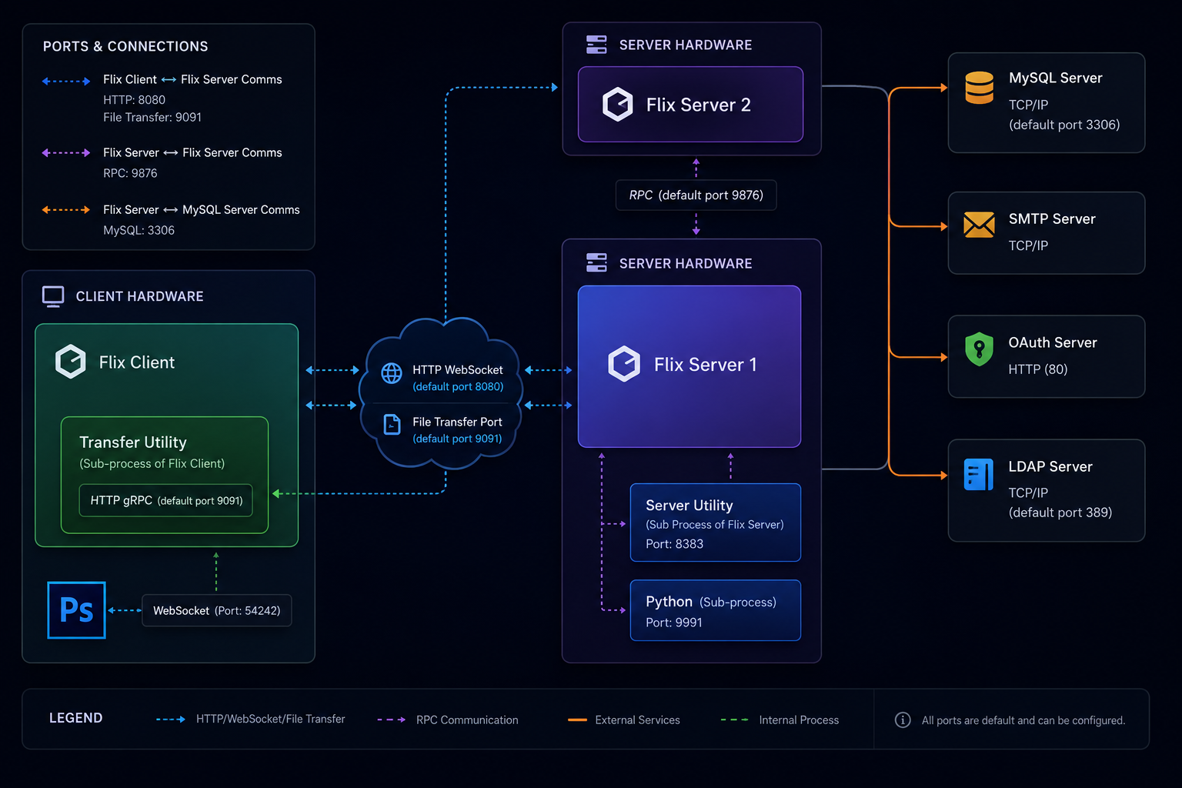Click 'External Services' legend text
Viewport: 1182px width, 788px height.
point(637,720)
